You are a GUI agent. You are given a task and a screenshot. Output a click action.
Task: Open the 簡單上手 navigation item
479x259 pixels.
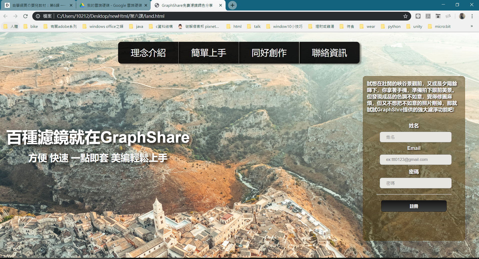[209, 53]
